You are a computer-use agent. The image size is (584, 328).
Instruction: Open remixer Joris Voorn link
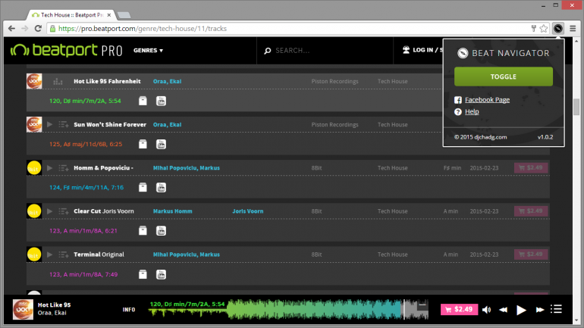(x=248, y=211)
